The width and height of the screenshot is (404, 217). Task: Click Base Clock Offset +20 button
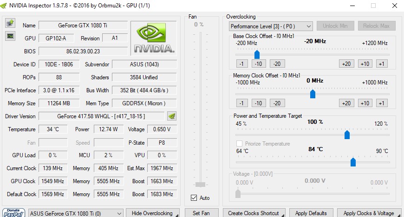click(x=346, y=64)
